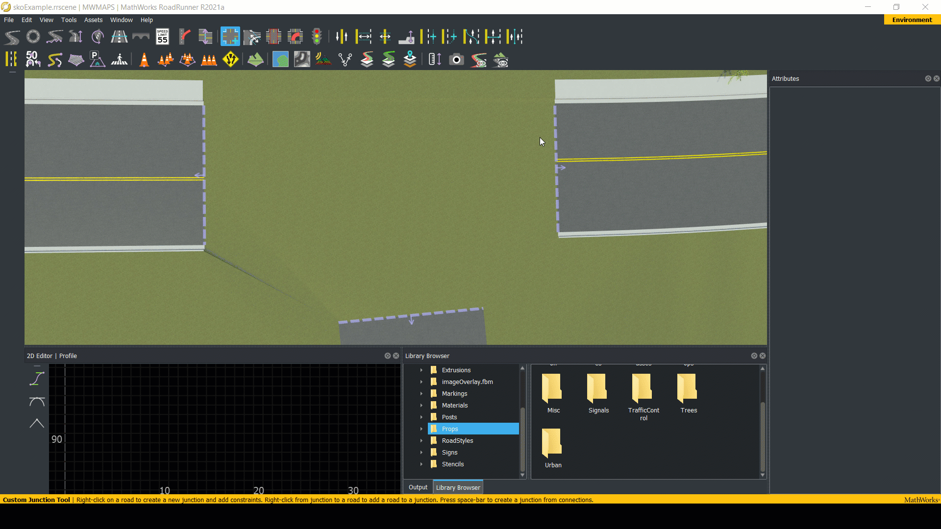Screen dimensions: 941x529
Task: Select the RoadStyles tree item
Action: (457, 441)
